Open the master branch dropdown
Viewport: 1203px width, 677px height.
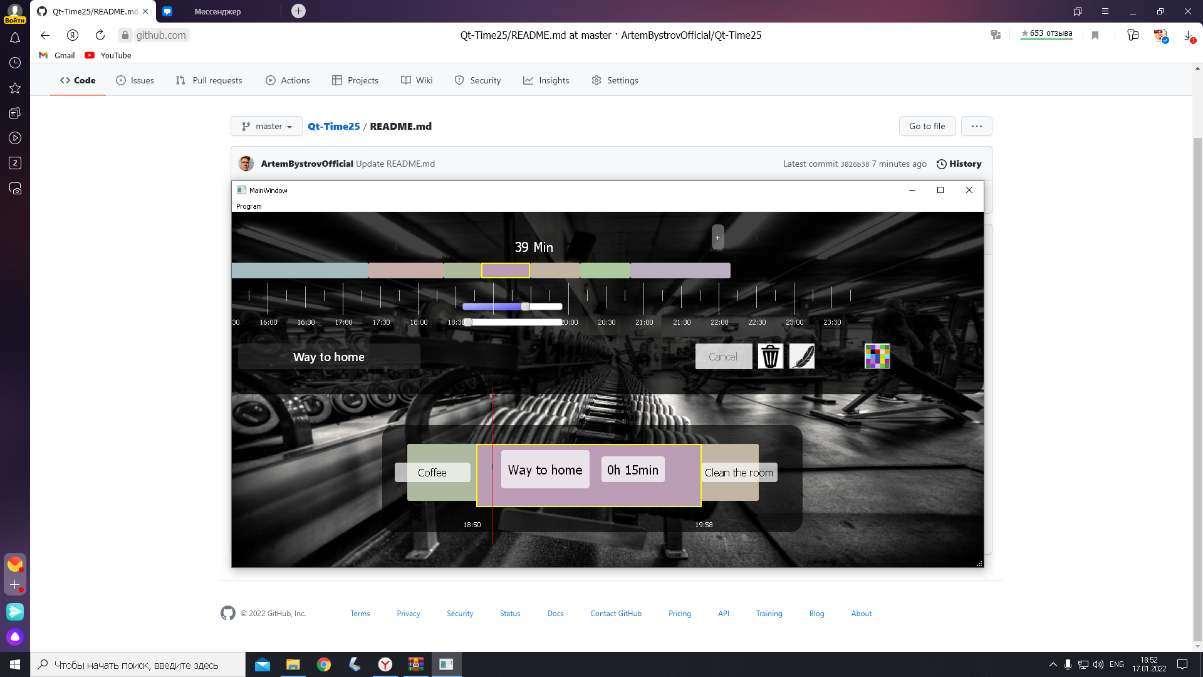click(x=266, y=126)
